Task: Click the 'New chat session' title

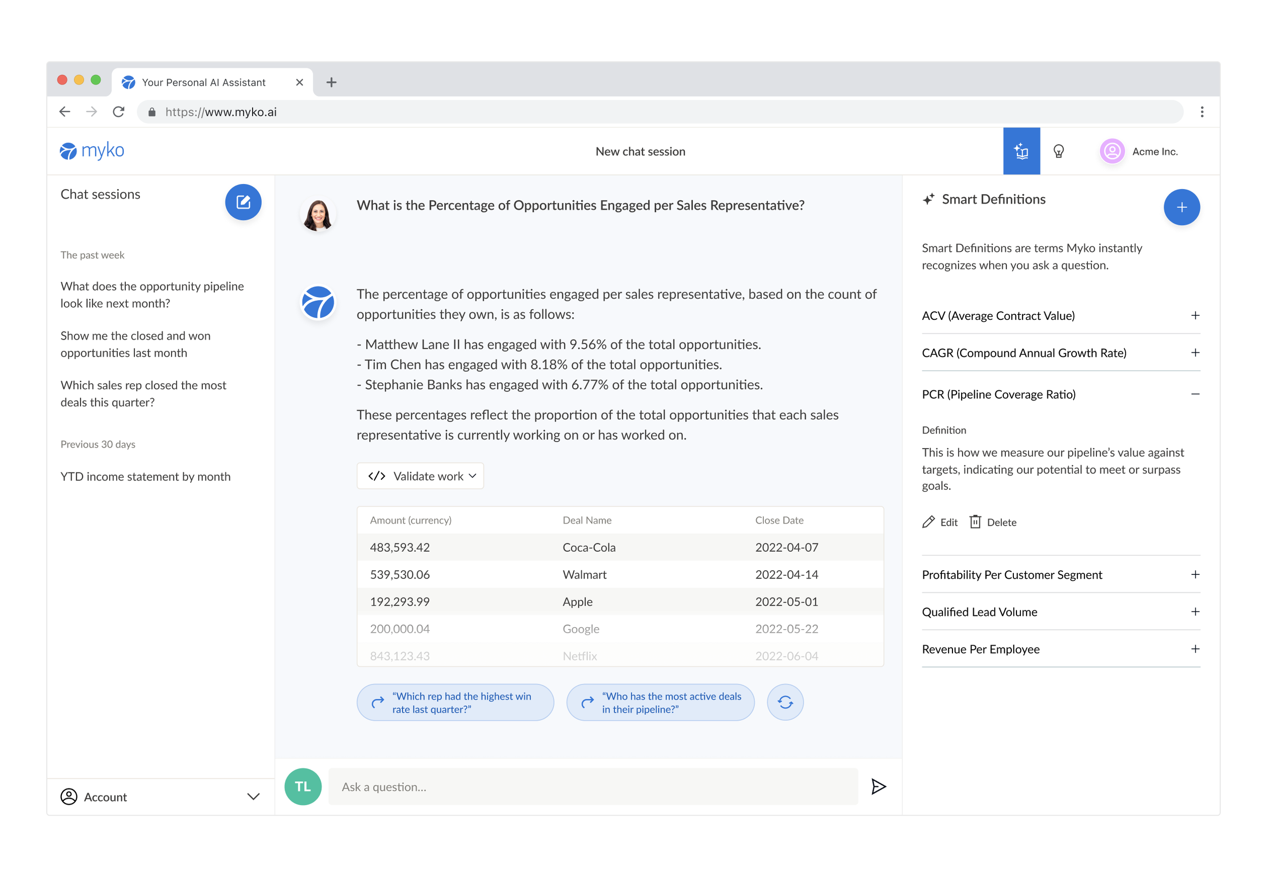Action: click(x=640, y=152)
